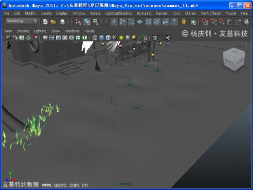Activate select by object type icon
This screenshot has width=253, height=190.
(87, 22)
